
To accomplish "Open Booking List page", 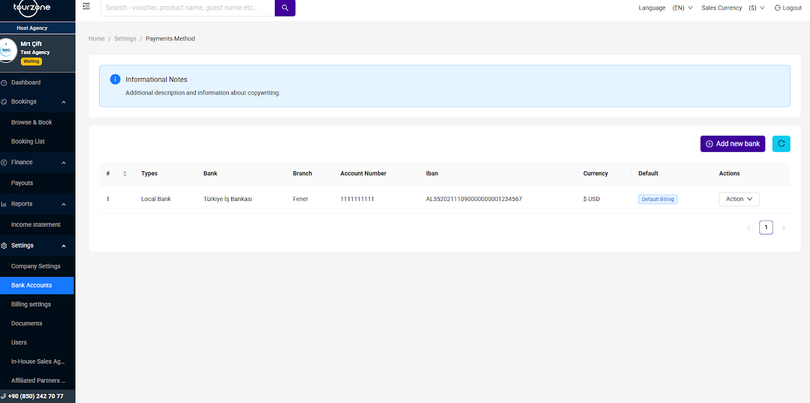I will click(x=28, y=142).
